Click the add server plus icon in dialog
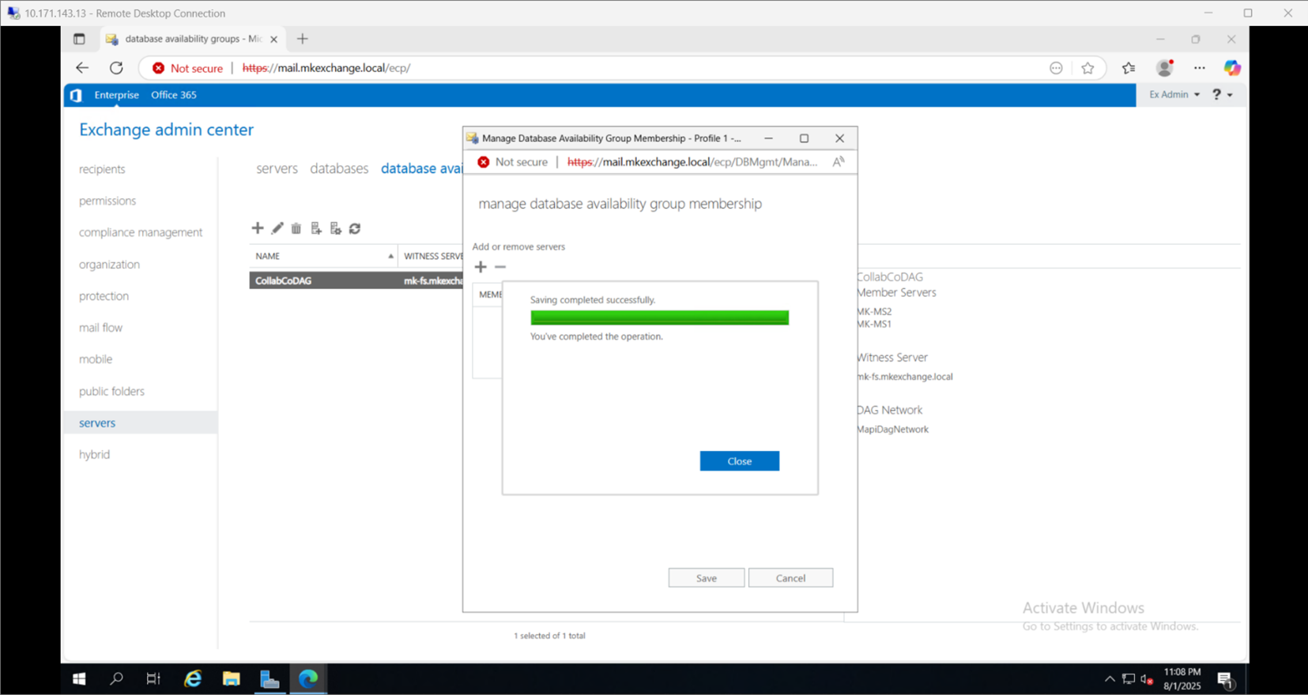The height and width of the screenshot is (695, 1308). click(x=481, y=267)
